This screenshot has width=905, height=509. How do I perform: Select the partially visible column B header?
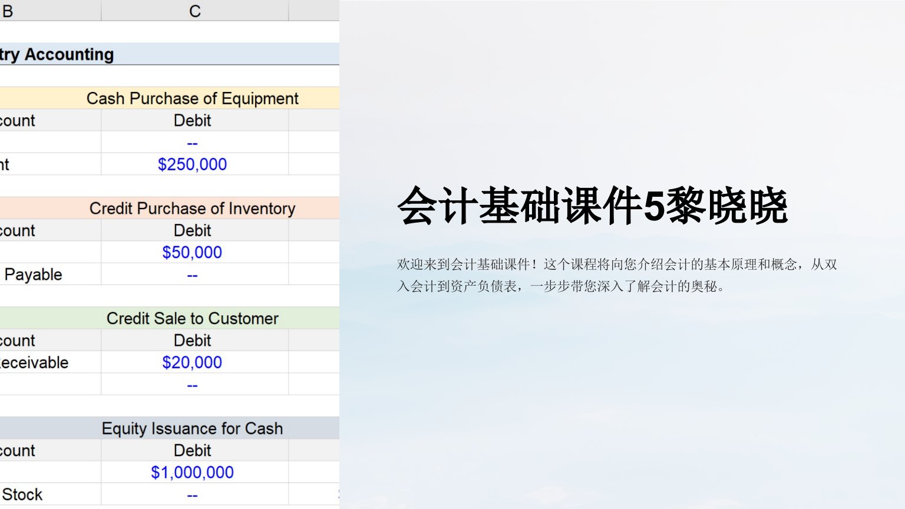coord(50,11)
